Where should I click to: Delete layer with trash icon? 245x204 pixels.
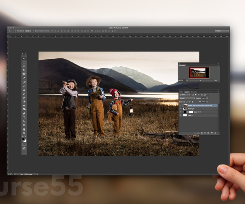(215, 133)
